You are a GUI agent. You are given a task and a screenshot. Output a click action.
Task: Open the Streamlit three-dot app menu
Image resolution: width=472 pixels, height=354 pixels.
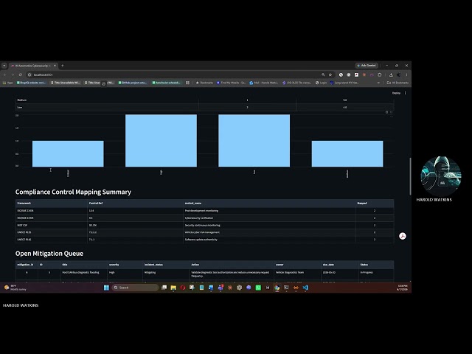(x=405, y=93)
